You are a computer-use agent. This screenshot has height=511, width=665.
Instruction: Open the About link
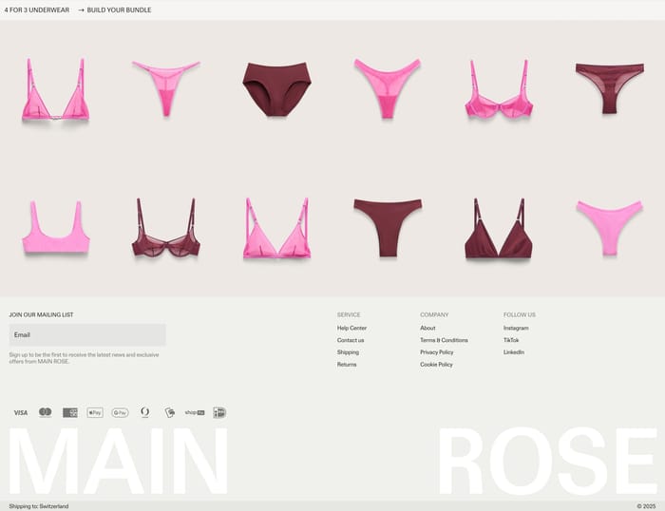coord(427,328)
